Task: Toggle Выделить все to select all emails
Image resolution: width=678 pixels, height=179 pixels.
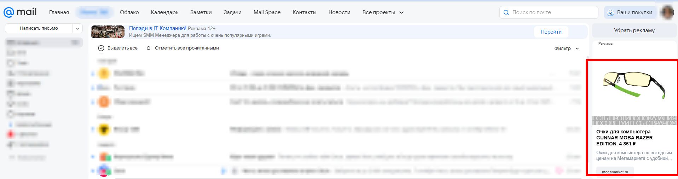Action: click(118, 48)
